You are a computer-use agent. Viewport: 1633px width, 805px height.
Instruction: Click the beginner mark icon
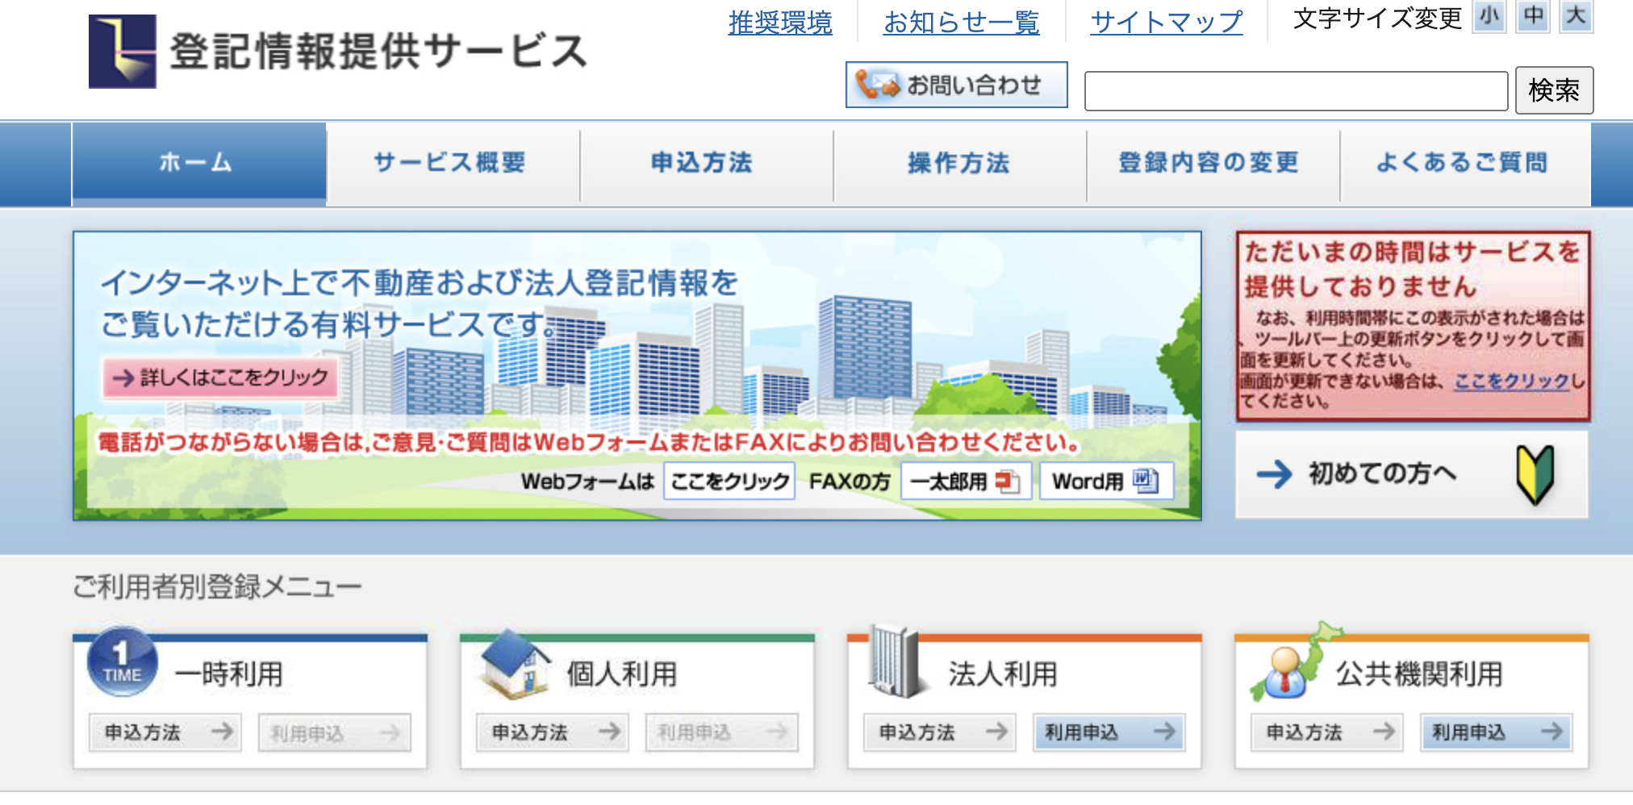[x=1534, y=475]
